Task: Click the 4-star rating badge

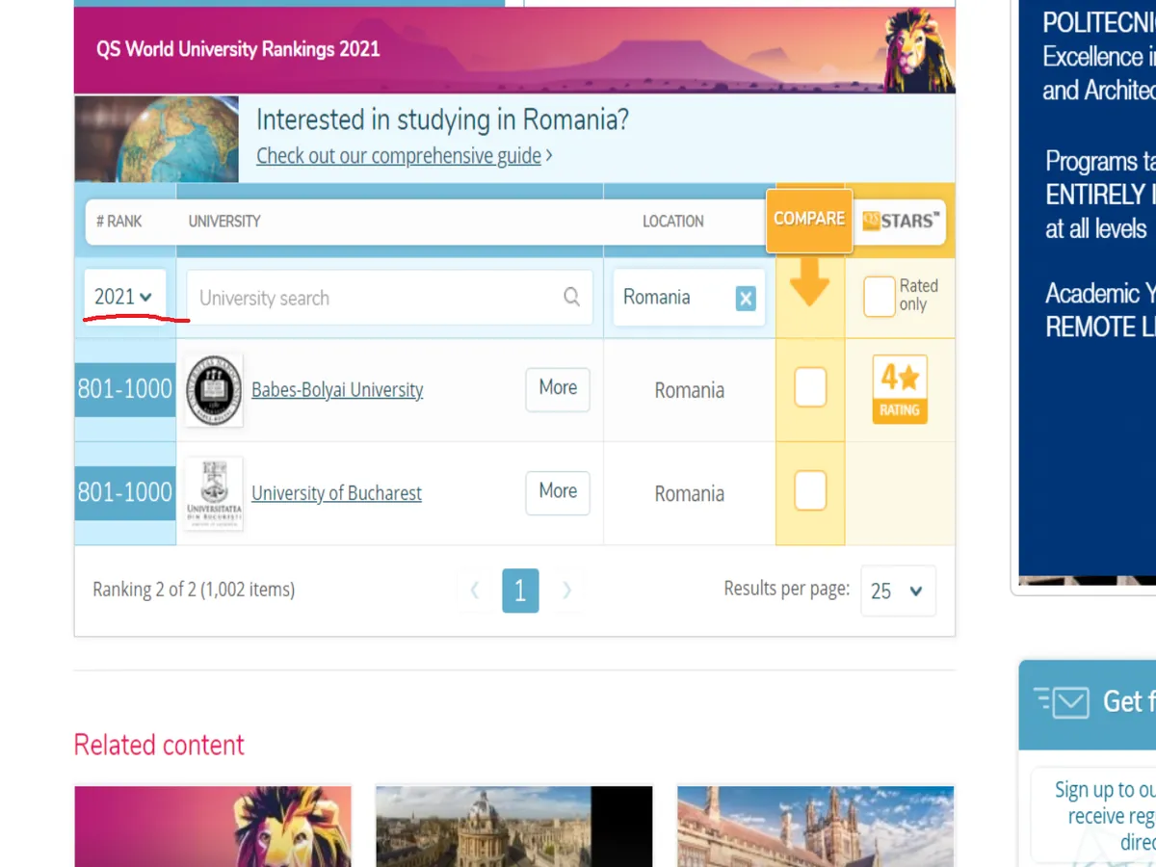Action: 899,389
